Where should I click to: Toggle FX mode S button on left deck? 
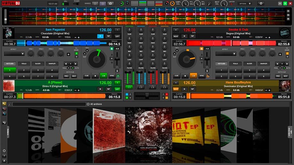pyautogui.click(x=76, y=54)
